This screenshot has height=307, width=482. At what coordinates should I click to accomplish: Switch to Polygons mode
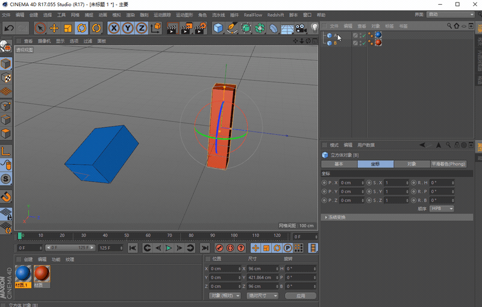click(x=6, y=134)
